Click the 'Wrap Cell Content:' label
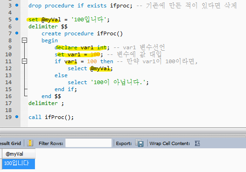Screen dimensions: 246x172 pyautogui.click(x=170, y=143)
